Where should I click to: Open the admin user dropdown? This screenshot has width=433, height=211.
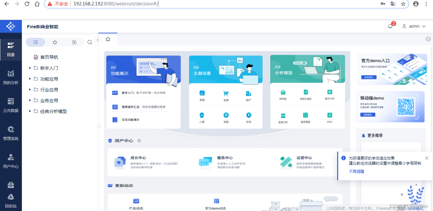pos(414,26)
